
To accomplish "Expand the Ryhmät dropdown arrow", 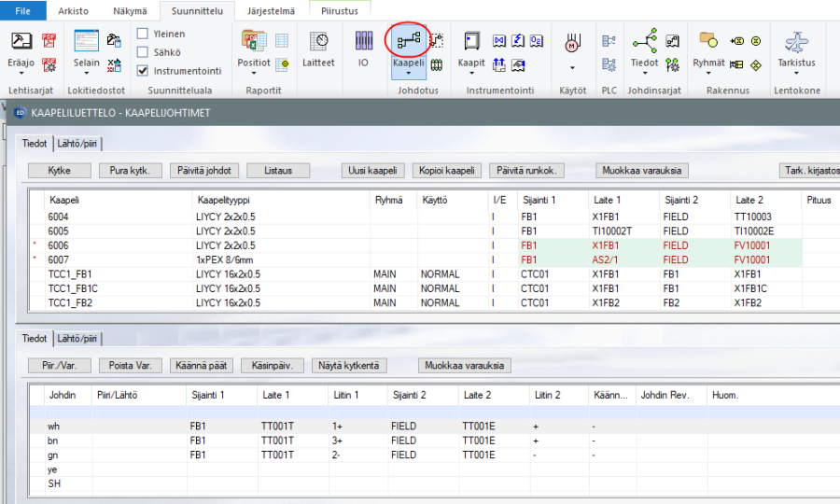I will (708, 73).
